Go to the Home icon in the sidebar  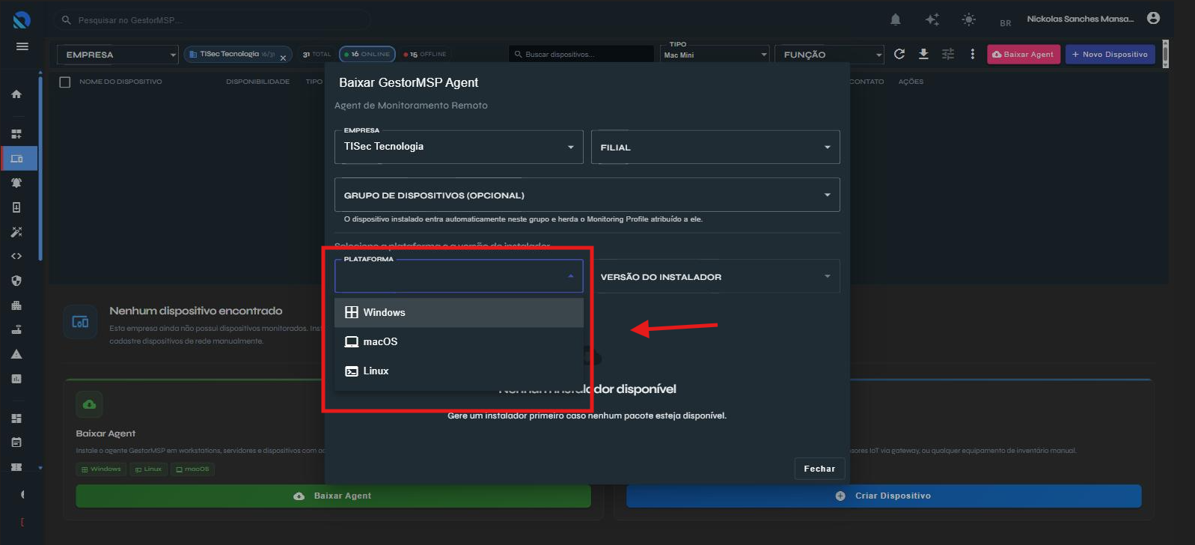tap(16, 94)
